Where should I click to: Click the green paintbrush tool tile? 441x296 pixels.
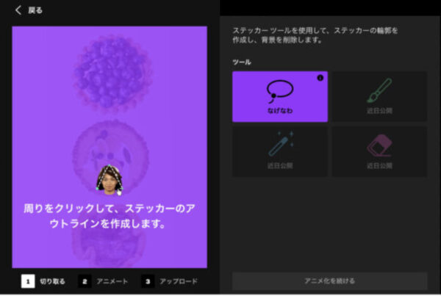(x=379, y=96)
